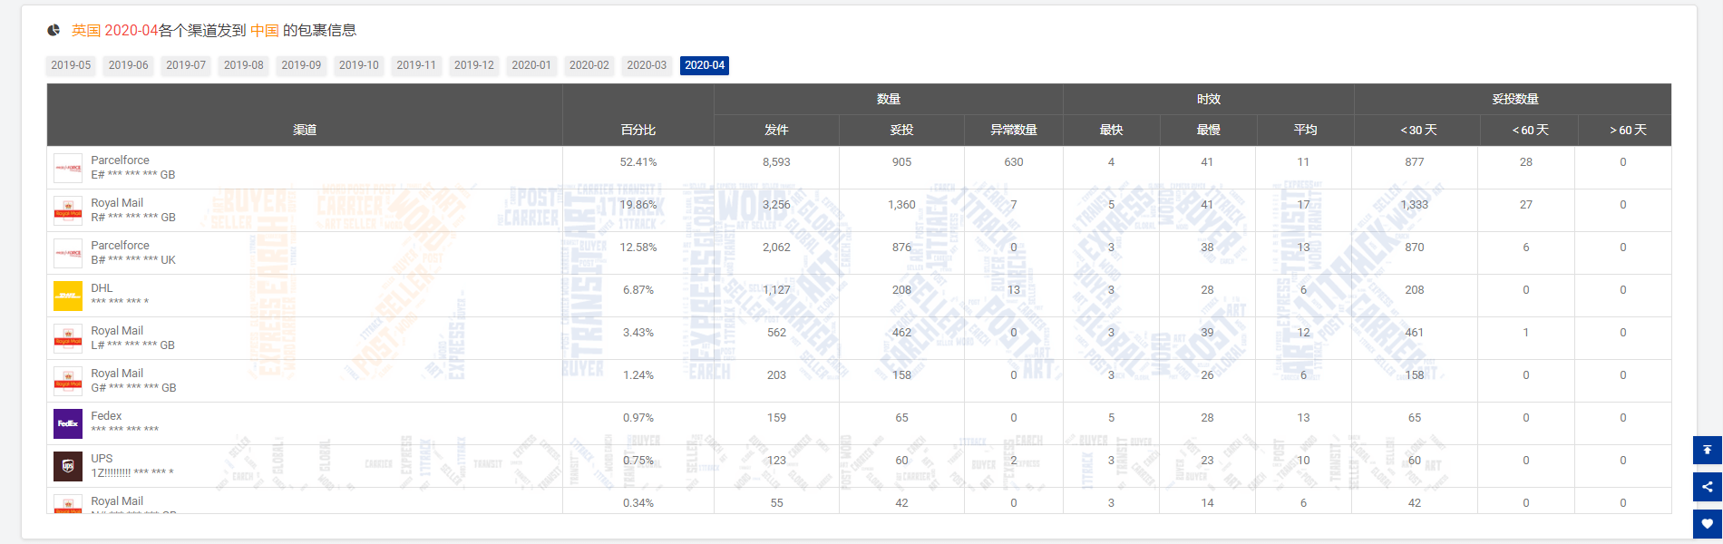Click the 渠道 column header

pyautogui.click(x=305, y=130)
